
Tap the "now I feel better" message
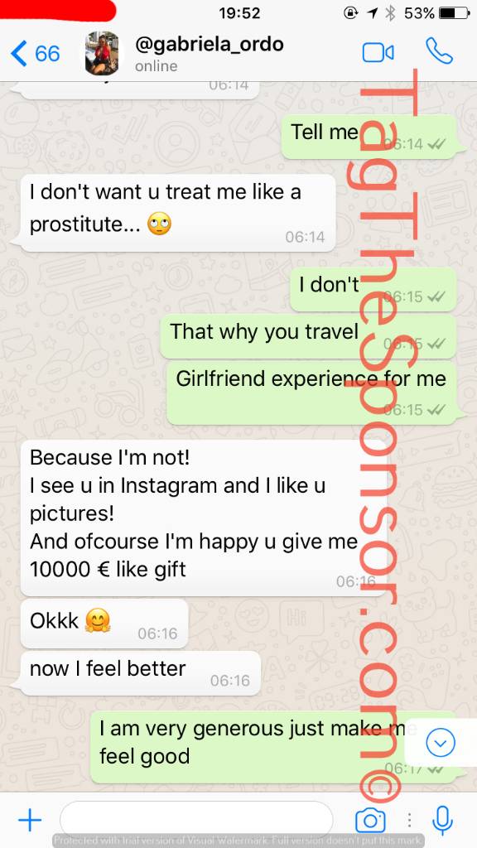(x=141, y=673)
